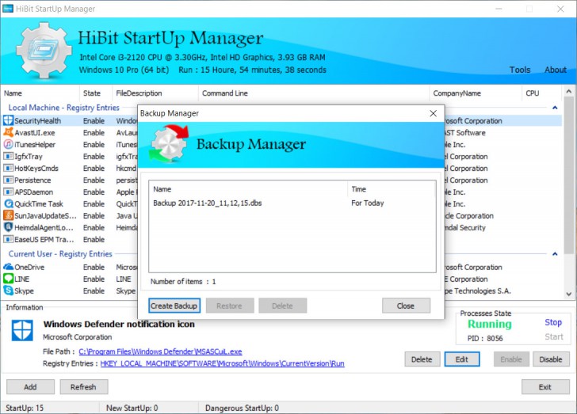
Task: Click Create Backup button
Action: click(174, 306)
